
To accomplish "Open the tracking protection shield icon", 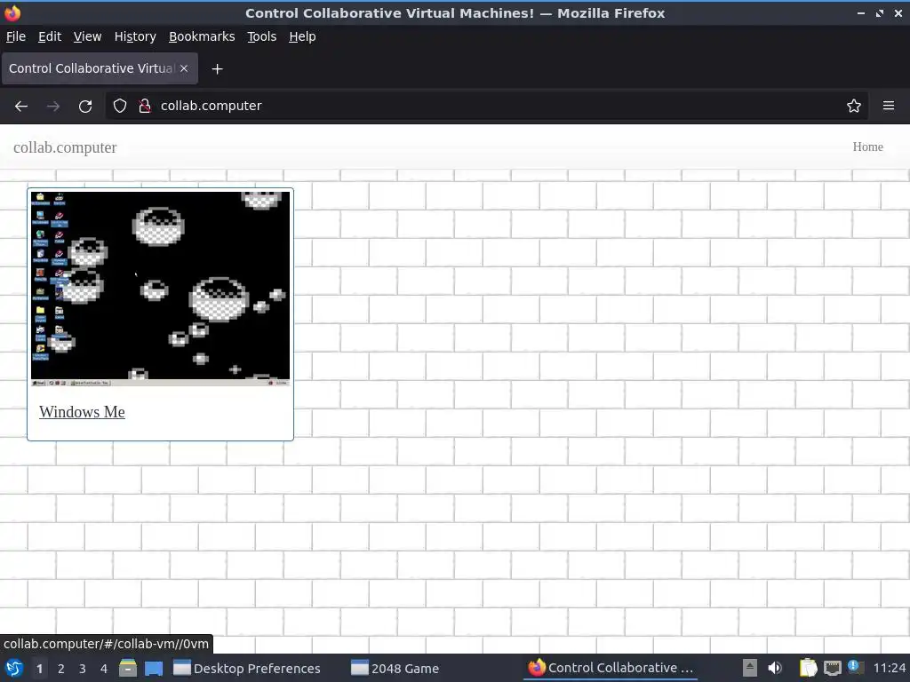I will 120,106.
